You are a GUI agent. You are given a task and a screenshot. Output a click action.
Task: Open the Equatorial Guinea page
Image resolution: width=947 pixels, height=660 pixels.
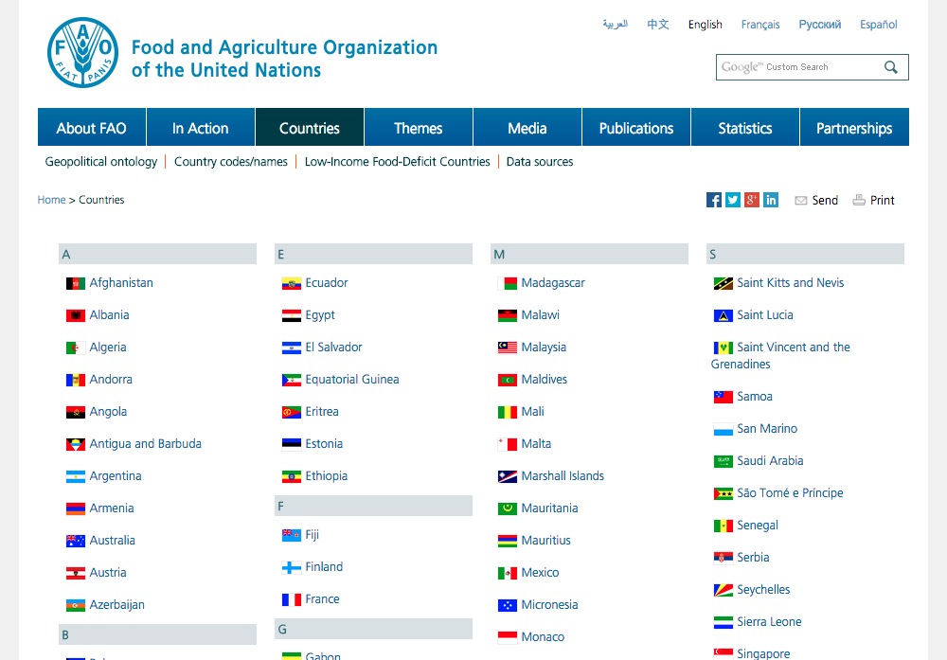(352, 379)
